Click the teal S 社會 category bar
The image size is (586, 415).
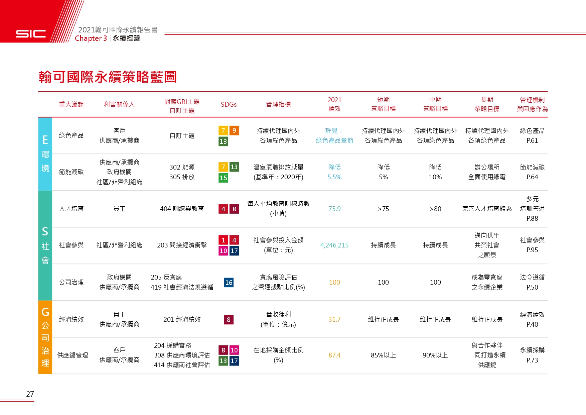[x=45, y=245]
